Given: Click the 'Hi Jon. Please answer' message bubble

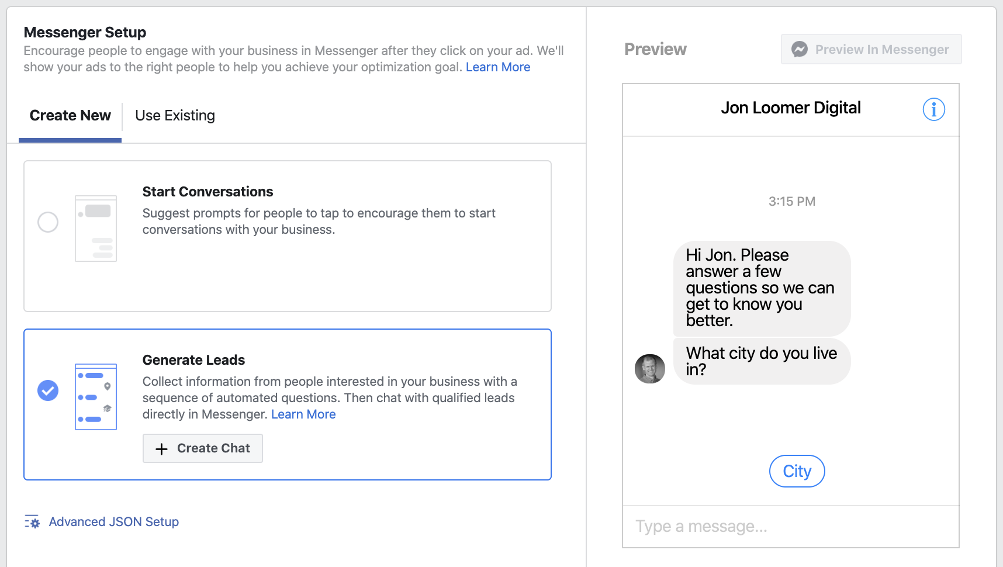Looking at the screenshot, I should coord(762,288).
